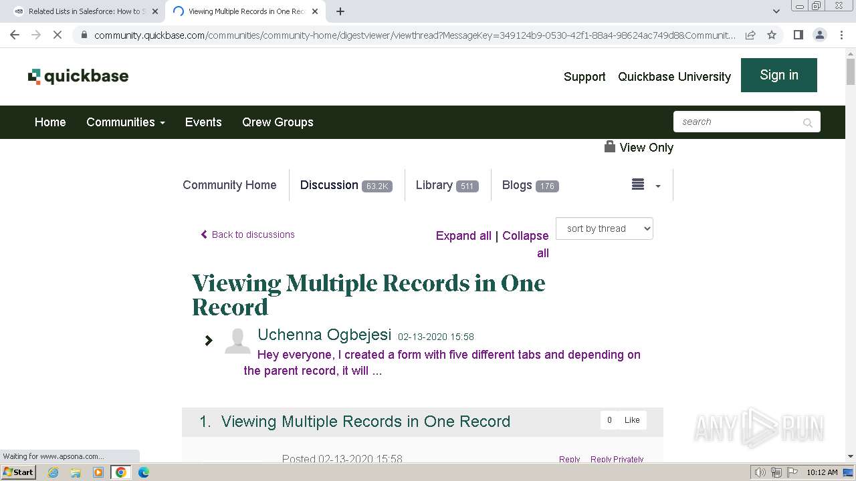Viewport: 856px width, 481px height.
Task: Select the Viewing Multiple Records browser tab
Action: (245, 11)
